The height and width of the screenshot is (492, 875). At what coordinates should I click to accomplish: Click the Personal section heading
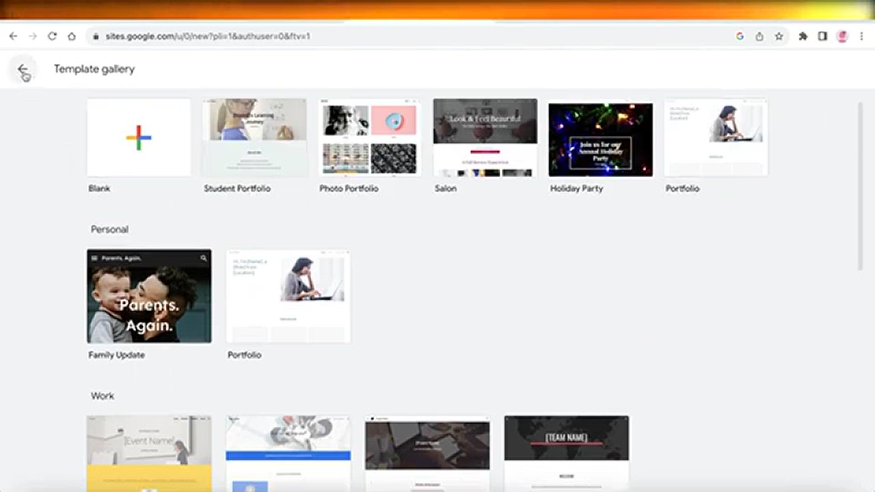[x=109, y=230]
